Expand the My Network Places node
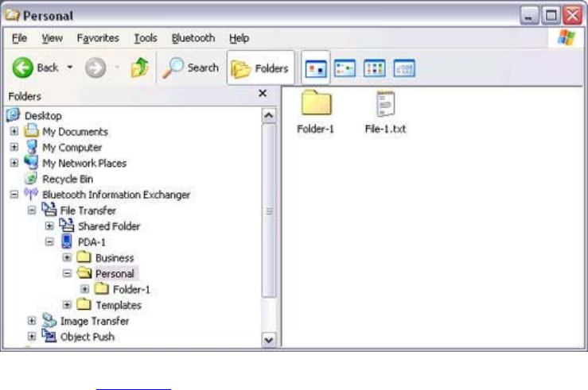This screenshot has width=588, height=390. pos(14,163)
